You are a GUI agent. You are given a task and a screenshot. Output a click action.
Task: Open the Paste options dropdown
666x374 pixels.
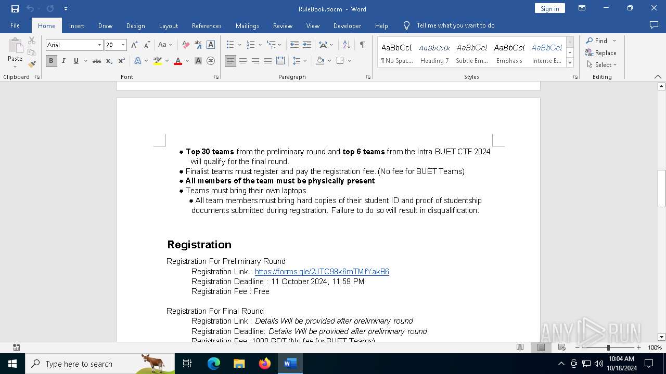[15, 66]
